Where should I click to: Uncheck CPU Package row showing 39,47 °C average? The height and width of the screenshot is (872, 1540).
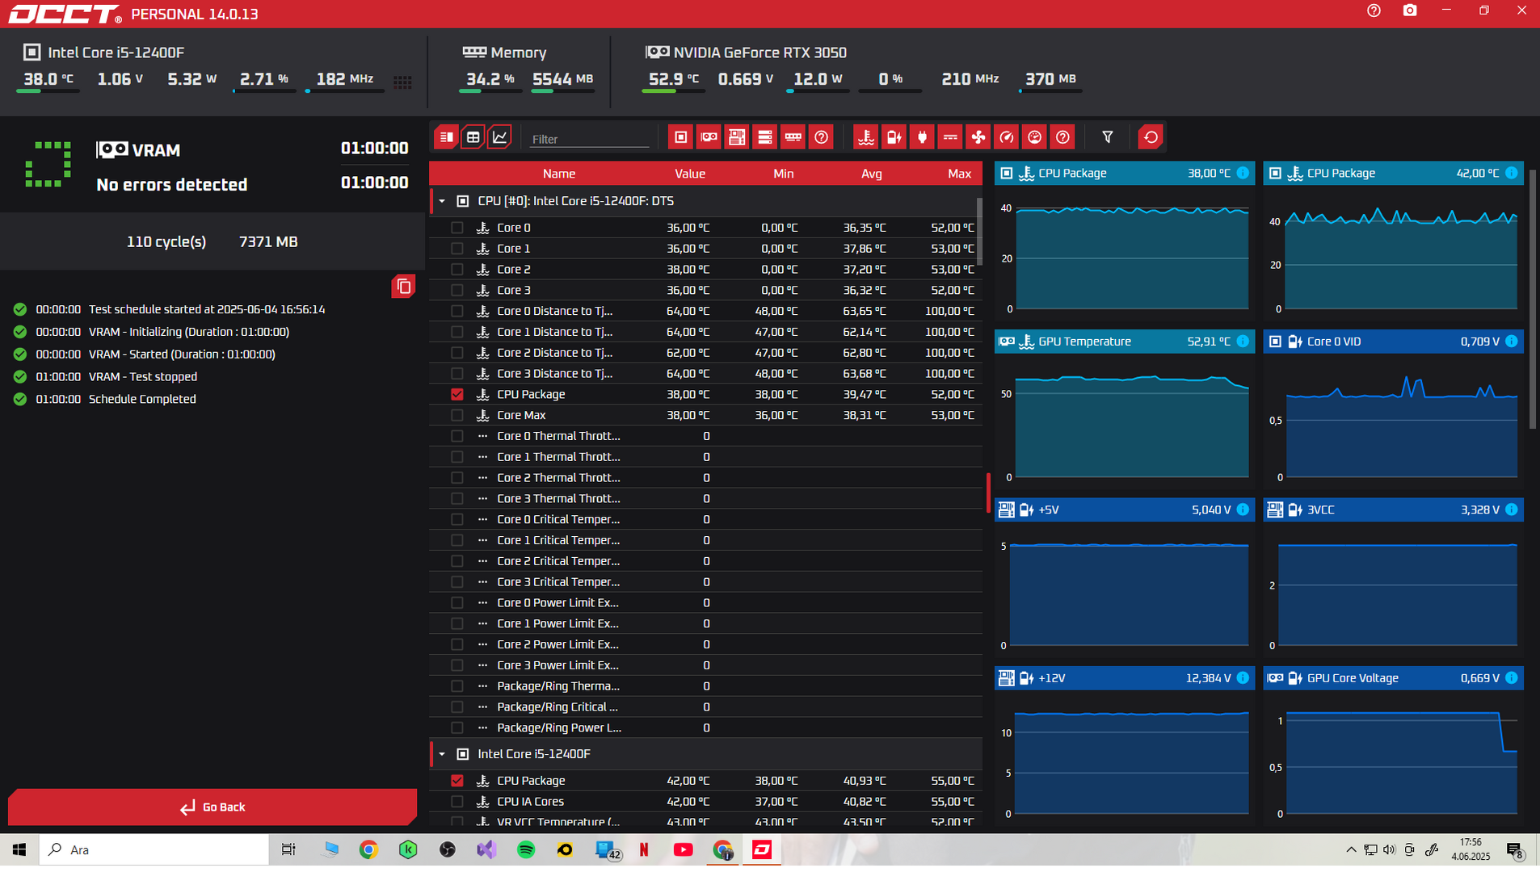point(457,395)
